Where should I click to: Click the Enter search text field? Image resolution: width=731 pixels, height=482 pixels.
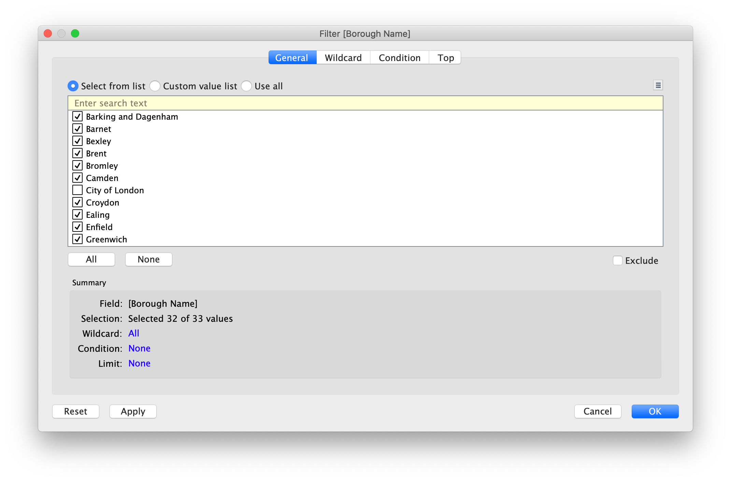tap(365, 103)
